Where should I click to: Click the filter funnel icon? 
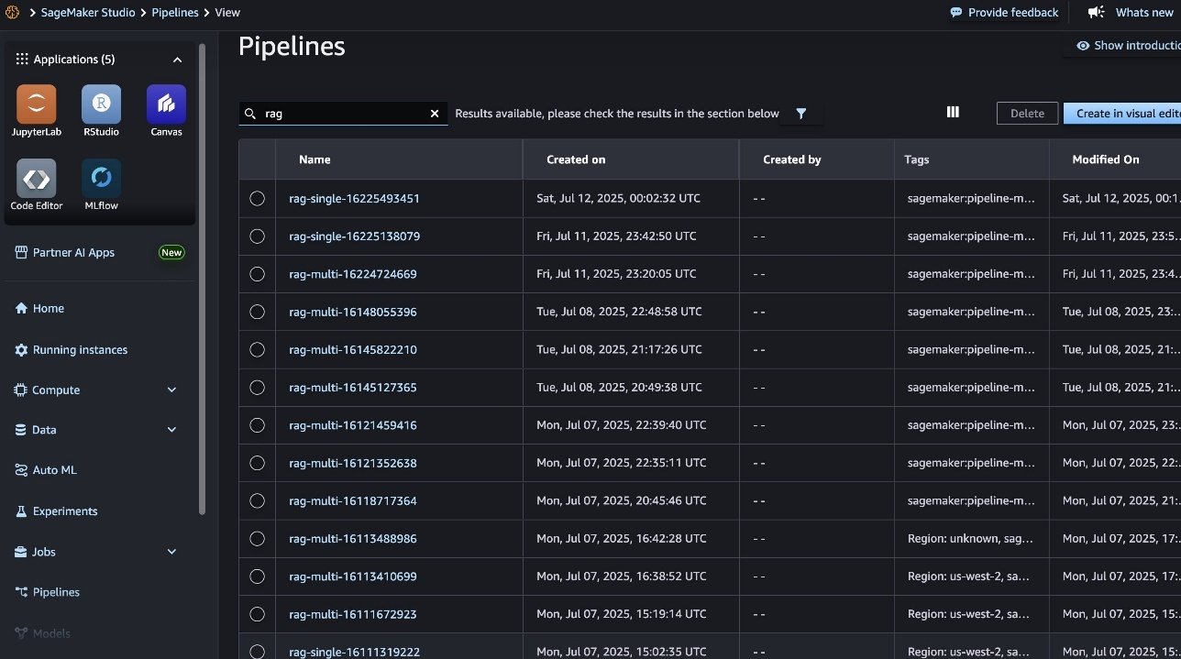pyautogui.click(x=801, y=114)
